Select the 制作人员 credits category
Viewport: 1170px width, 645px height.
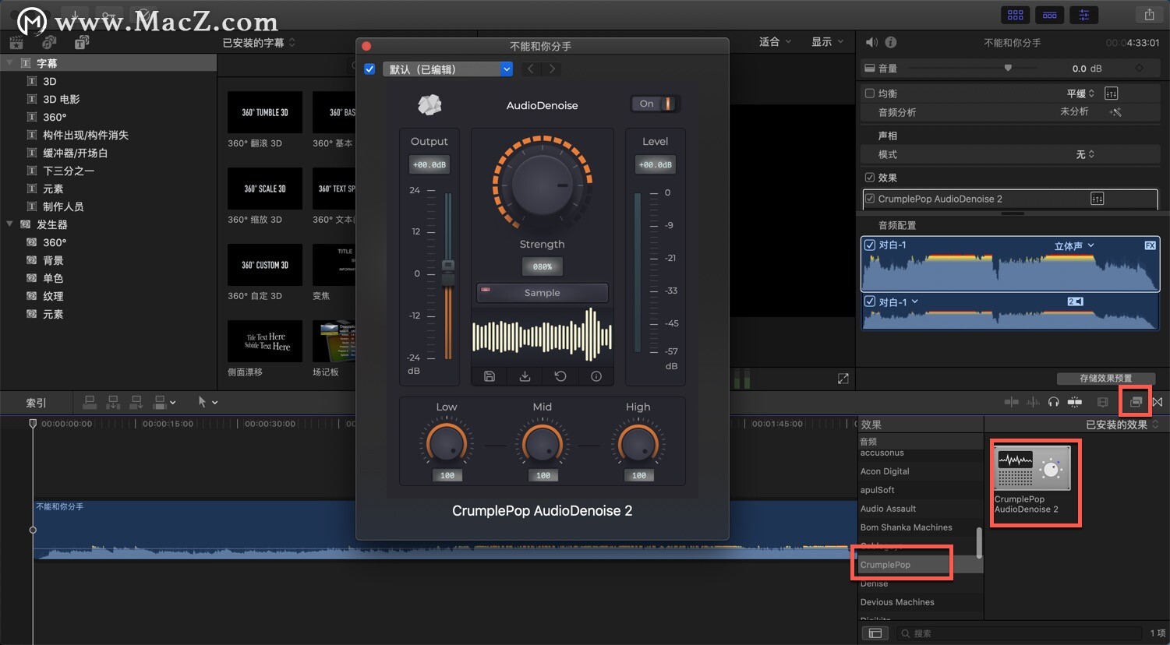click(x=63, y=206)
